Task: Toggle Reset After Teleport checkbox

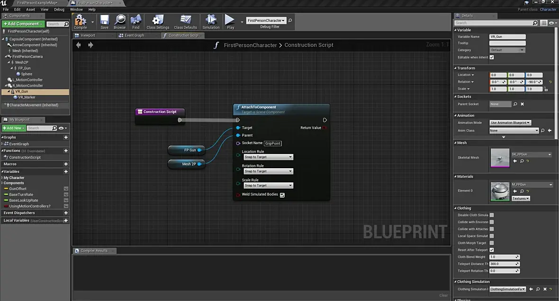Action: pos(492,250)
